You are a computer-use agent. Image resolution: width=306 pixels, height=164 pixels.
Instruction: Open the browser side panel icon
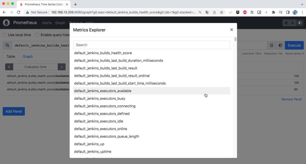tap(288, 12)
